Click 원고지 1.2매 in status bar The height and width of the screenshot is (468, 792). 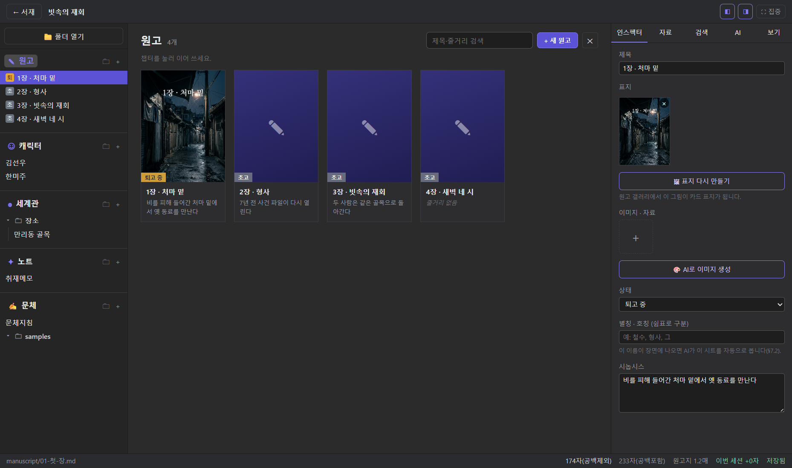pyautogui.click(x=691, y=461)
